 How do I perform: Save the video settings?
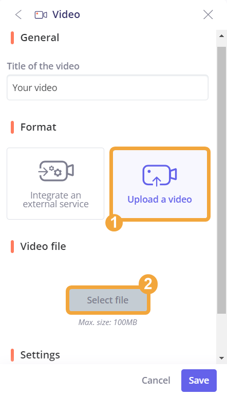(199, 381)
